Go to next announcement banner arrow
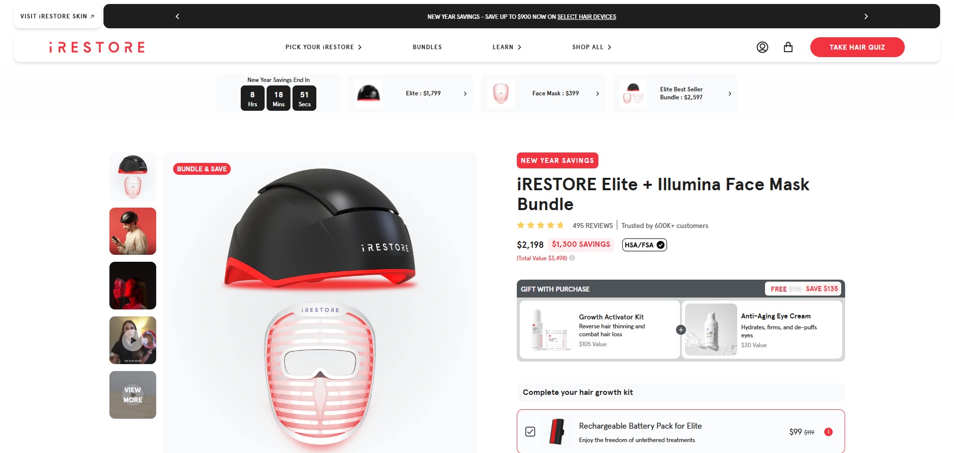The width and height of the screenshot is (954, 453). pyautogui.click(x=866, y=16)
